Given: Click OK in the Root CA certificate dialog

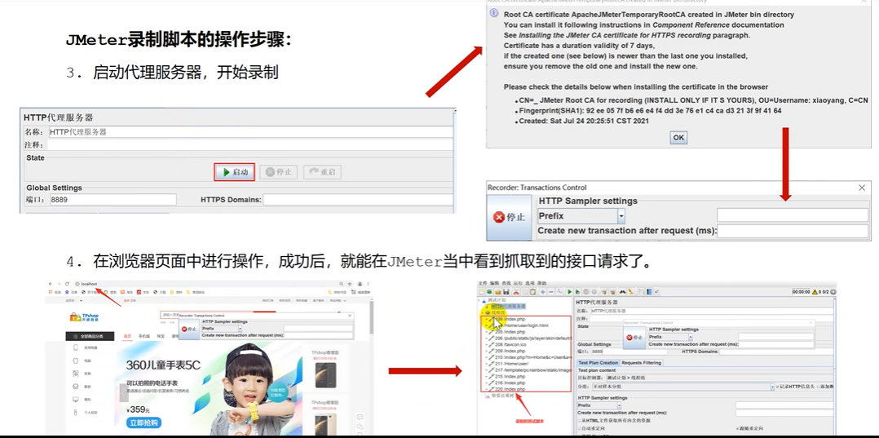Looking at the screenshot, I should (x=678, y=137).
